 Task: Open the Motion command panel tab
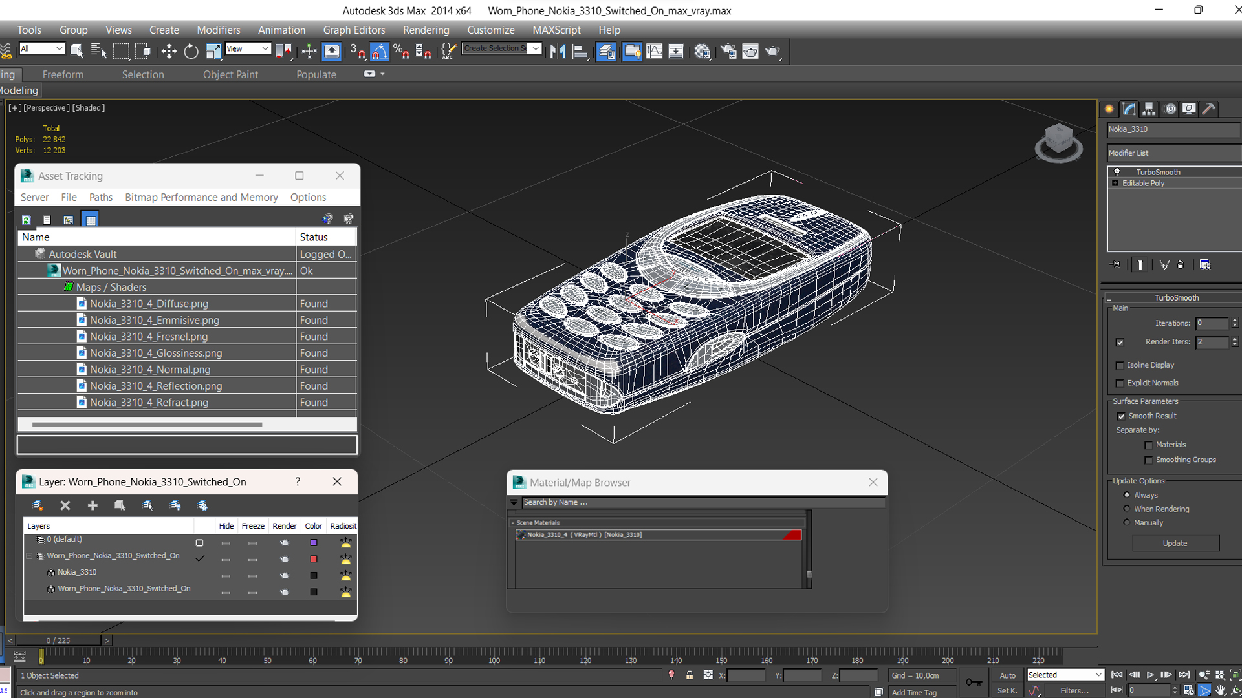pyautogui.click(x=1170, y=109)
